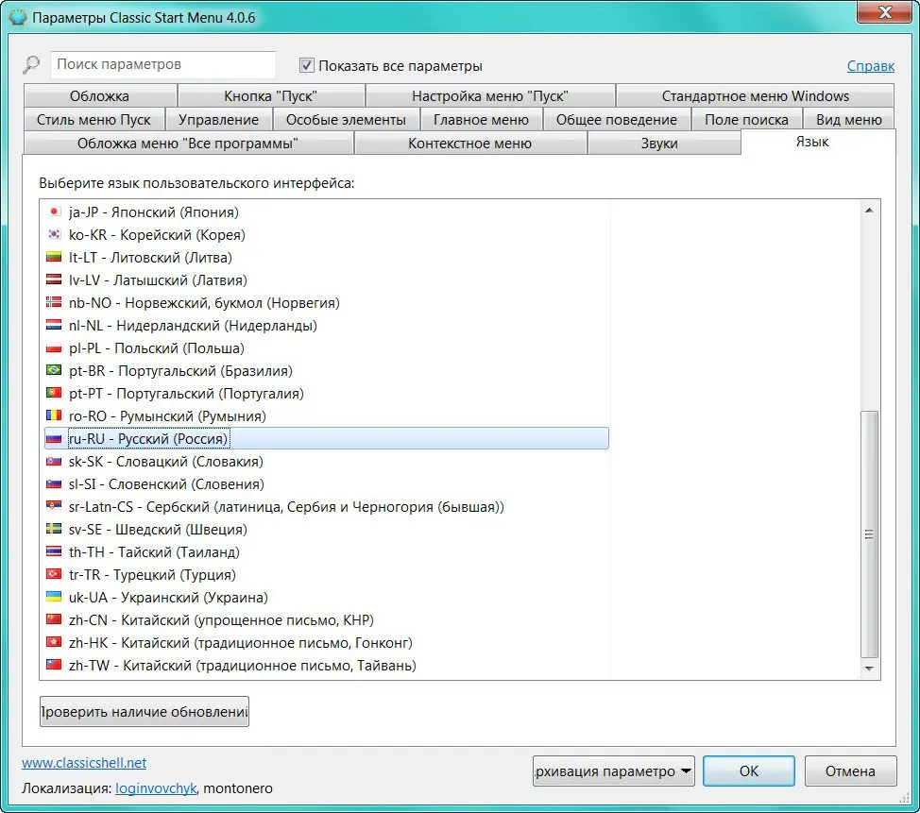Confirm settings with the OK button

749,771
